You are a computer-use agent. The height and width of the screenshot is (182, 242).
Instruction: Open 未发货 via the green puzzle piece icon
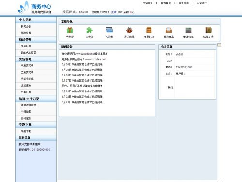(90, 30)
